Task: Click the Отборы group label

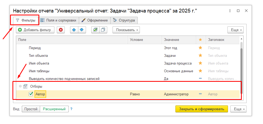Action: (x=36, y=86)
